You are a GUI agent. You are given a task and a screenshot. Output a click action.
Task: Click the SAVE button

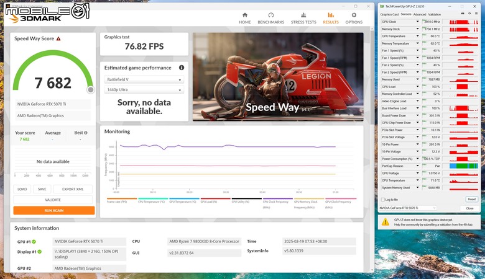point(42,189)
